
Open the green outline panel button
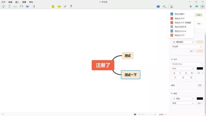[197, 6]
